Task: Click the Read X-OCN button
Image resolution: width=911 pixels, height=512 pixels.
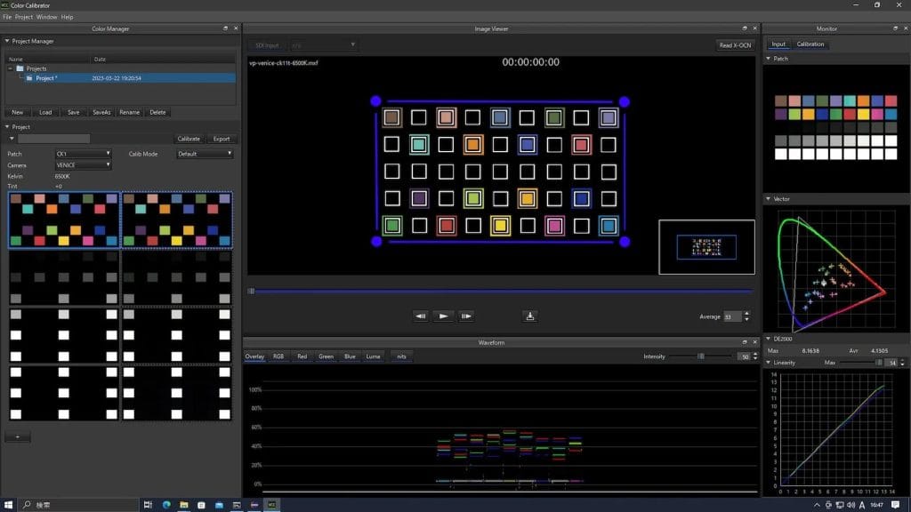Action: coord(735,45)
